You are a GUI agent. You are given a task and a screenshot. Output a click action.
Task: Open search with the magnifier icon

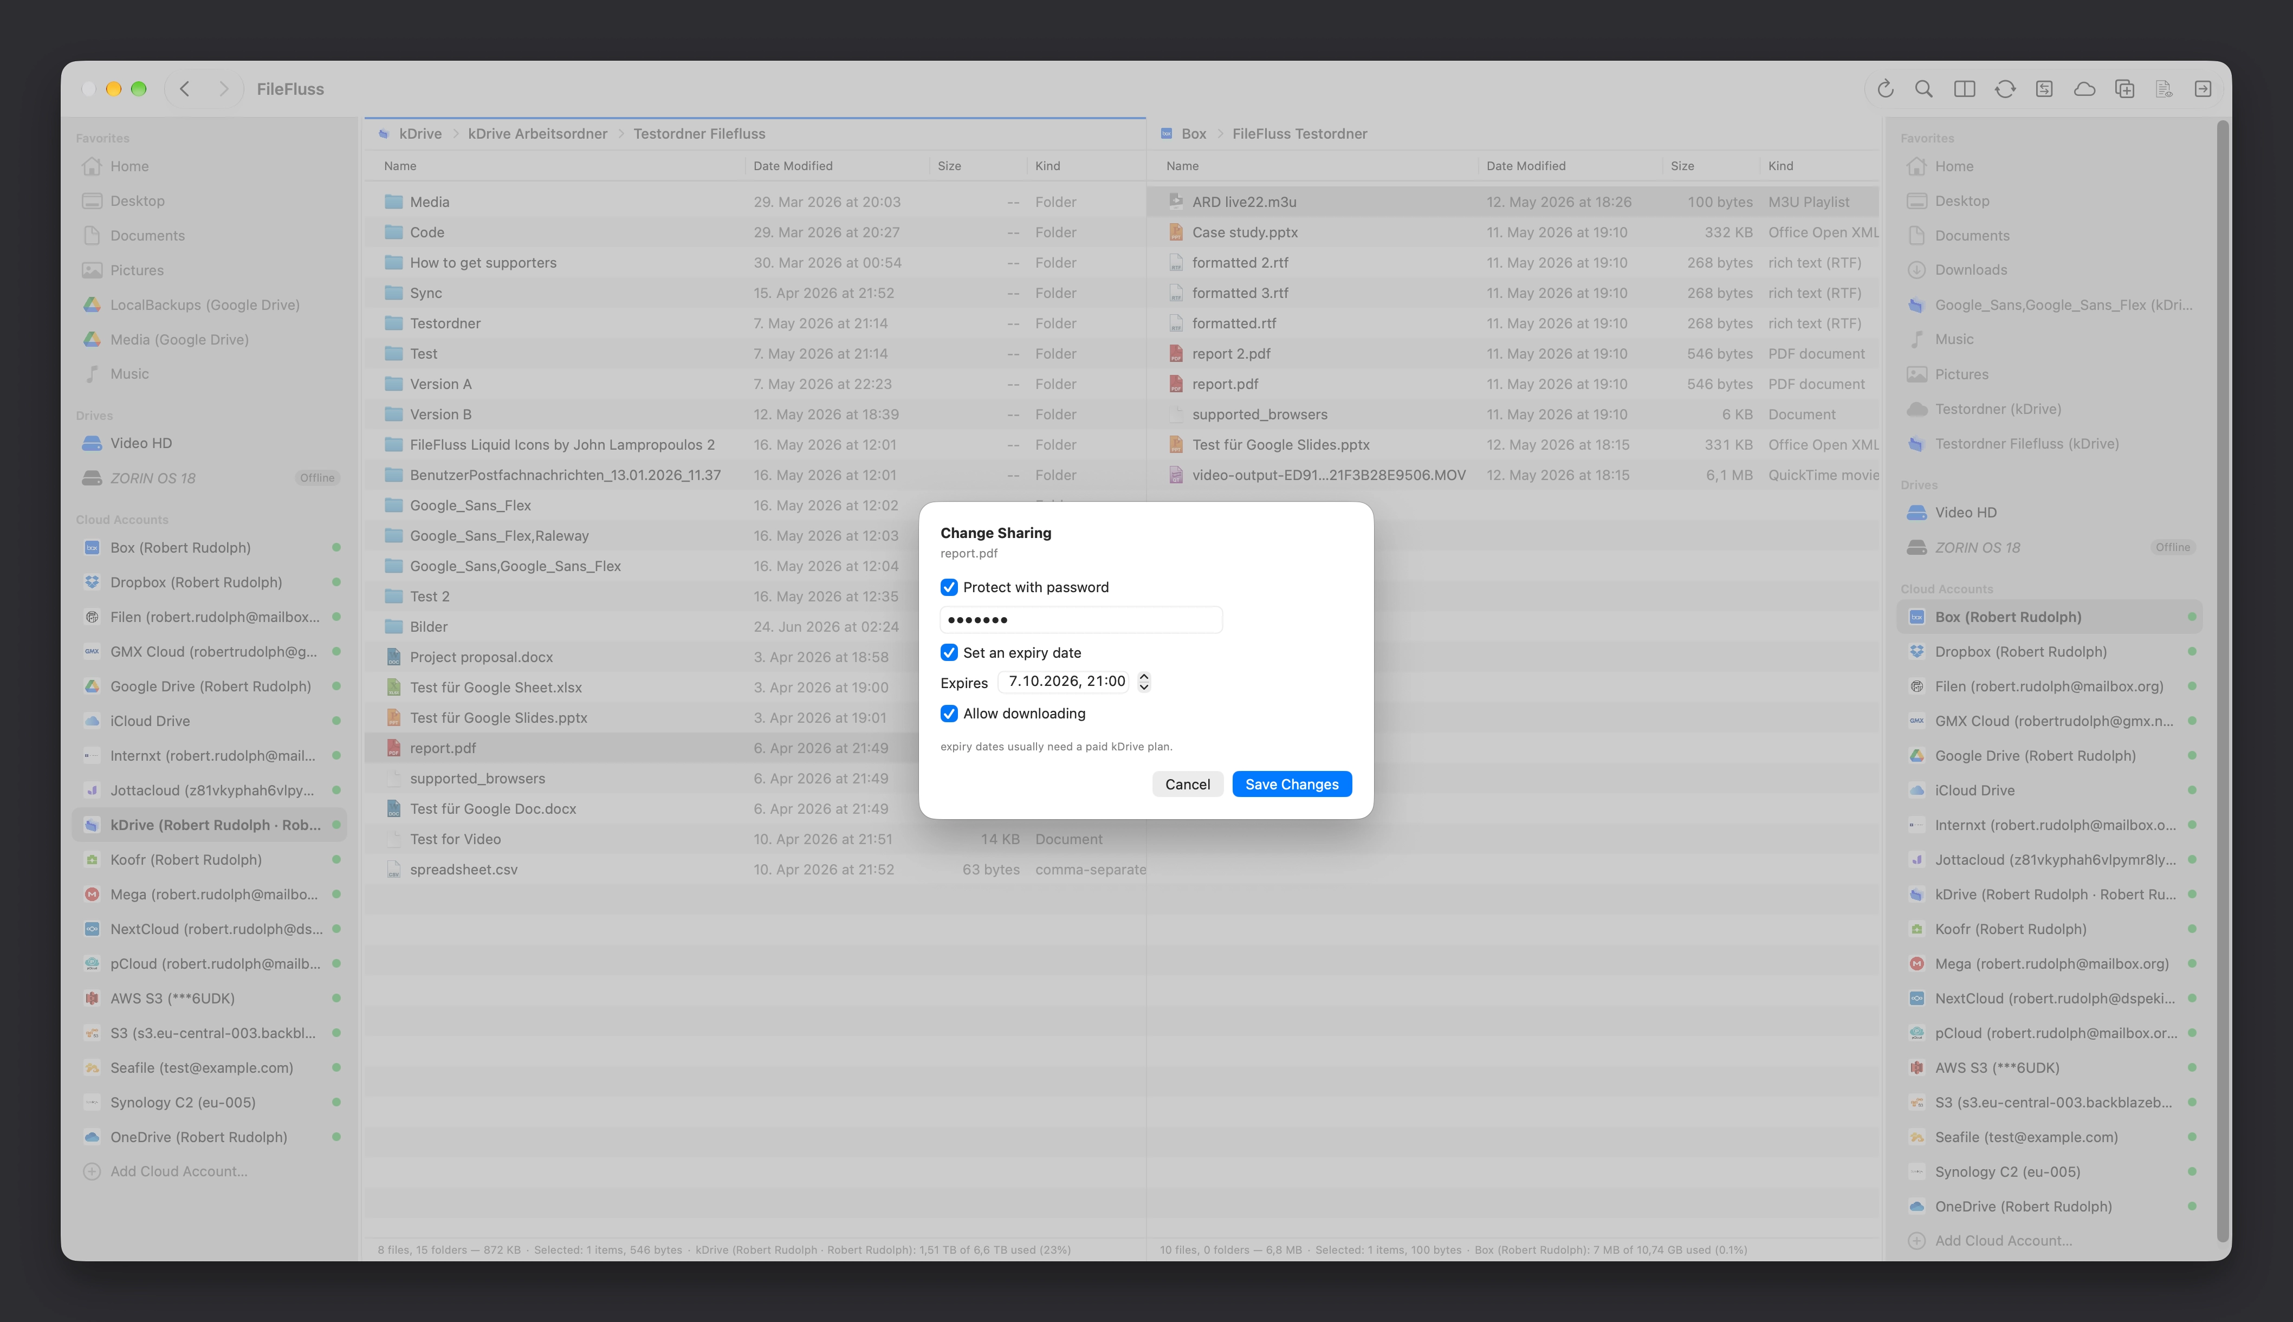(x=1923, y=89)
